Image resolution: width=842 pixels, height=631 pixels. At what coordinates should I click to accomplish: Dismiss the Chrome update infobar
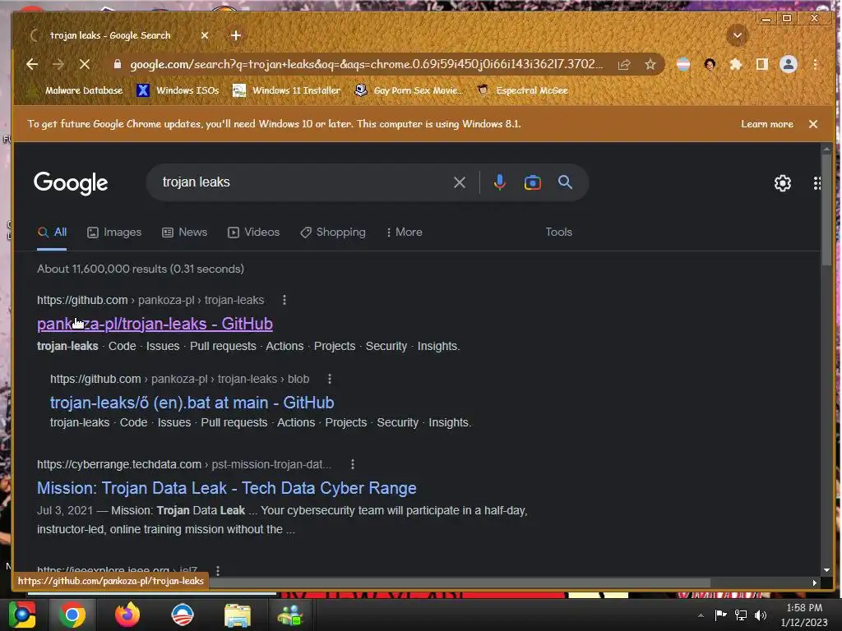[x=813, y=124]
